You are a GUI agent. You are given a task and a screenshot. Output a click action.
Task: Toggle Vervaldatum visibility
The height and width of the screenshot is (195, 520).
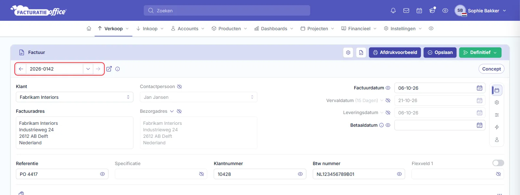point(388,100)
